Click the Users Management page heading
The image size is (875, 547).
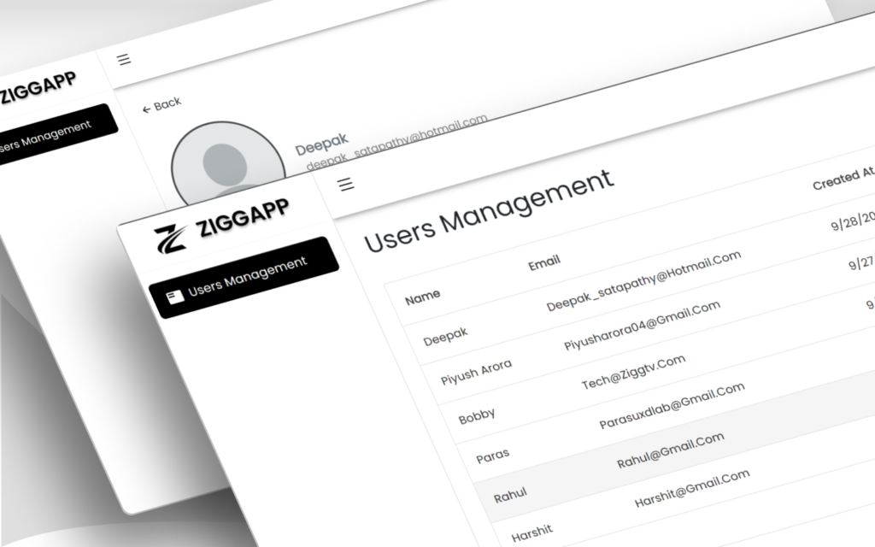(x=489, y=210)
